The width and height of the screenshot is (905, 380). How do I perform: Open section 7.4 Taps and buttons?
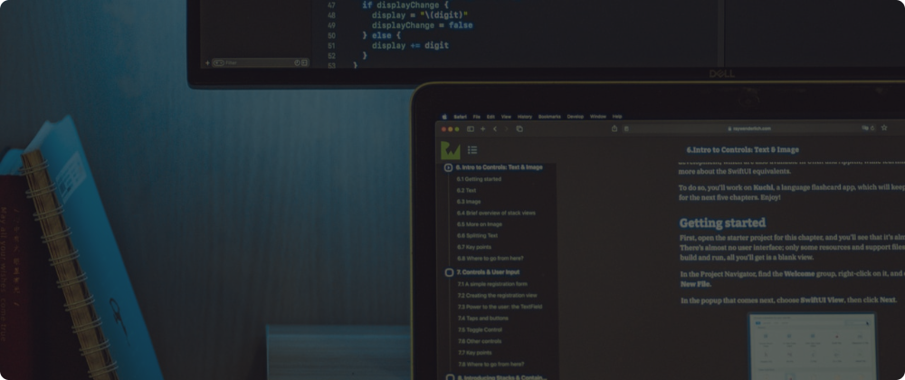[483, 318]
